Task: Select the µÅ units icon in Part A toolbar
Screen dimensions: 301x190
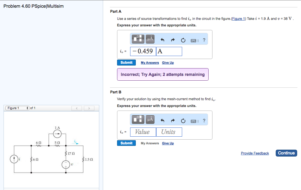Action: [150, 39]
